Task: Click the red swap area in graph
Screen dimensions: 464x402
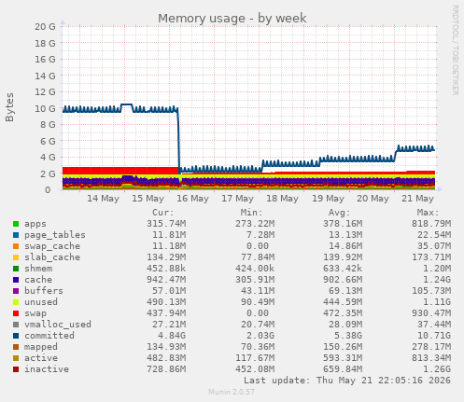Action: [x=120, y=171]
